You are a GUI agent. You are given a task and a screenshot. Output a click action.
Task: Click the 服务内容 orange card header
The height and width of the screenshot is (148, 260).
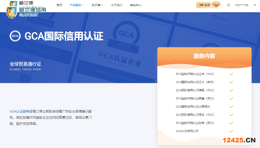(x=204, y=56)
